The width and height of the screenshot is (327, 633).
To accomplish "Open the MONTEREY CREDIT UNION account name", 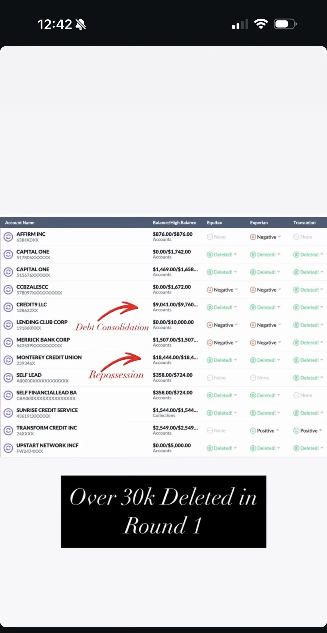I will [x=49, y=357].
